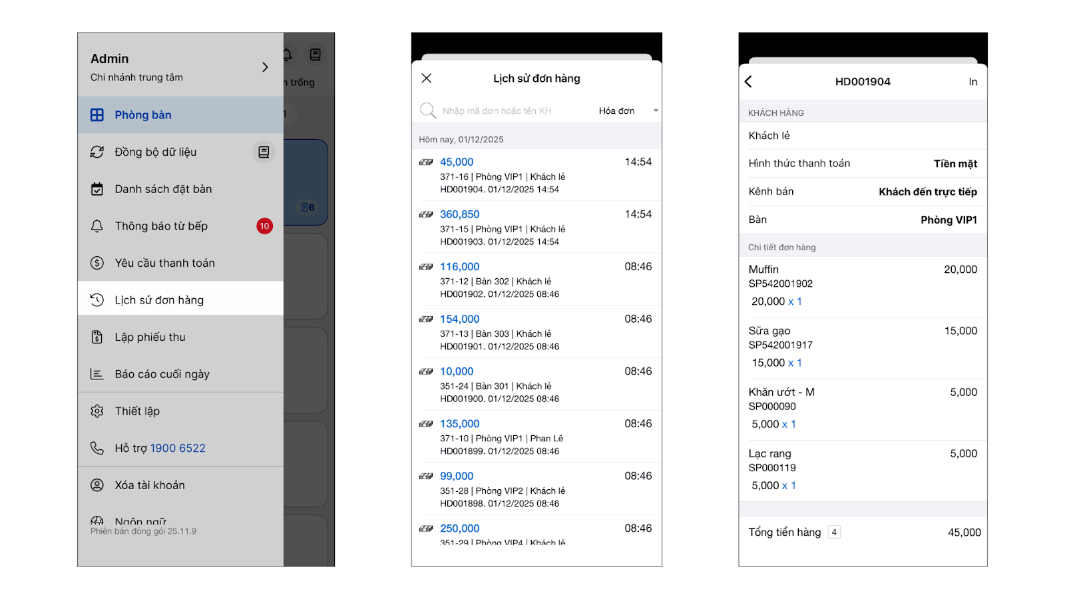Click the search magnifier icon
Viewport: 1065px width, 599px height.
(427, 110)
